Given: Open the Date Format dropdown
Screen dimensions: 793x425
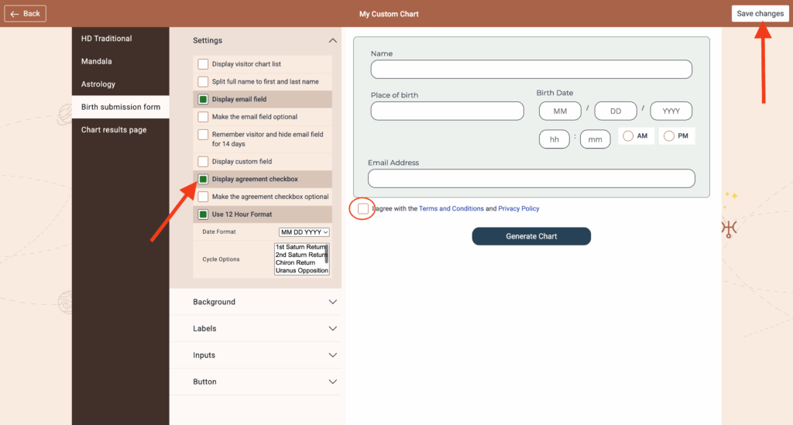Looking at the screenshot, I should 304,232.
